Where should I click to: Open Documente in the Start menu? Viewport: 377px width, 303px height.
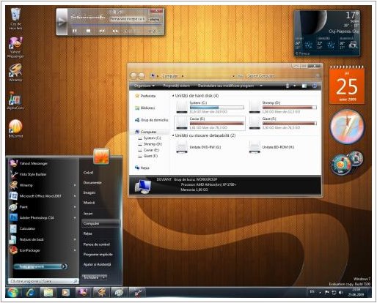coord(92,182)
